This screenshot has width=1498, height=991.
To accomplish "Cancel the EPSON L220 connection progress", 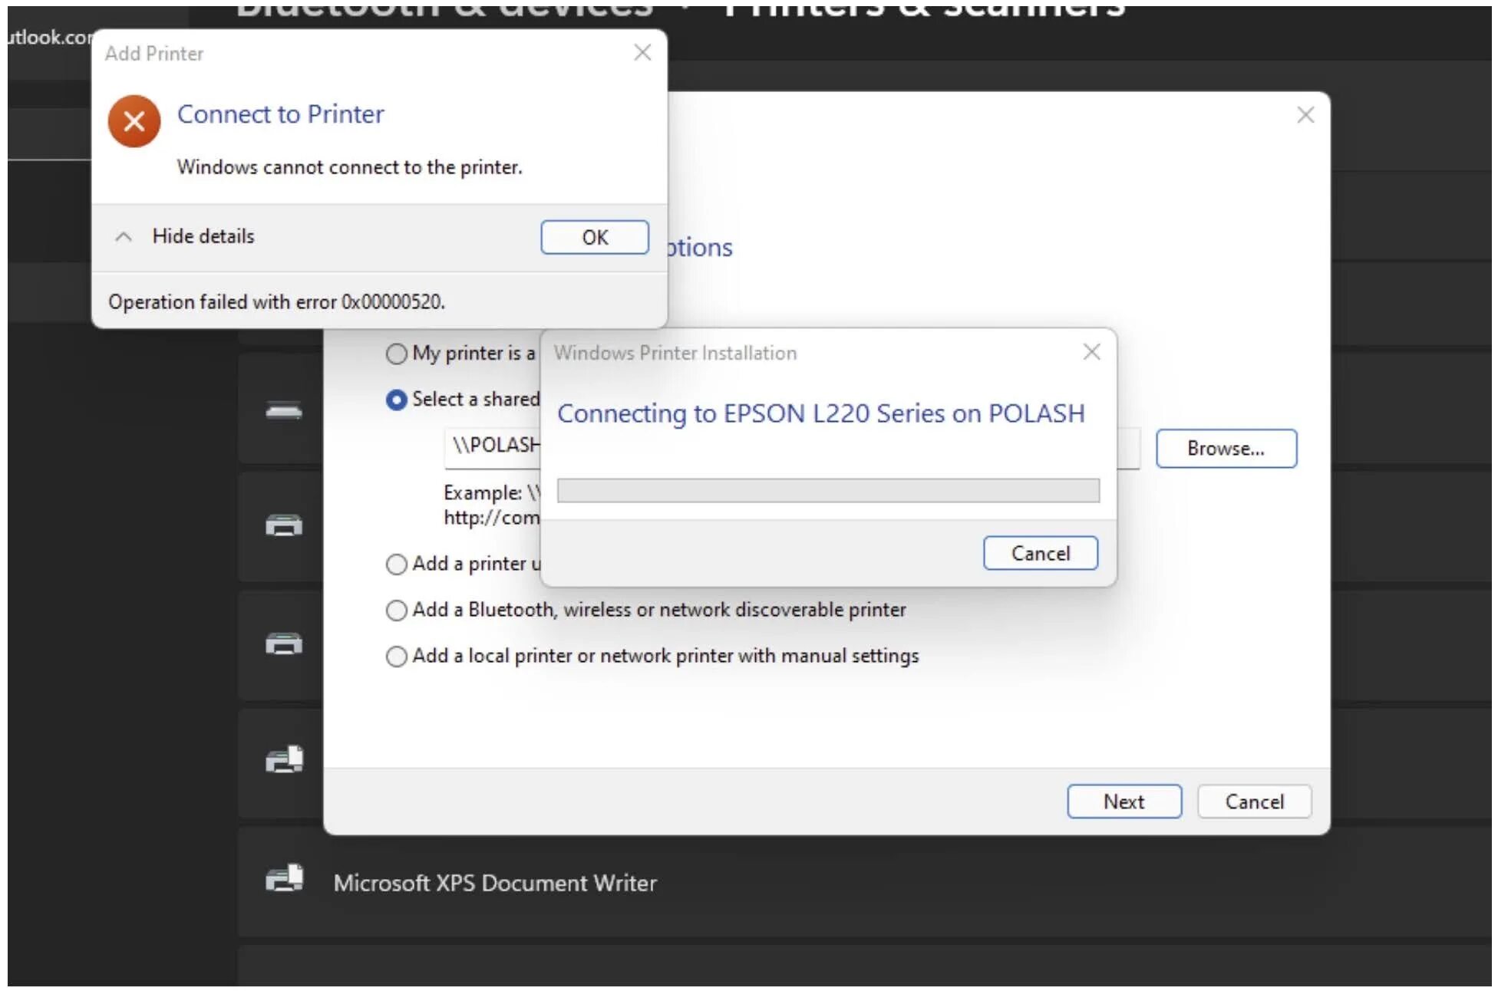I will point(1040,553).
